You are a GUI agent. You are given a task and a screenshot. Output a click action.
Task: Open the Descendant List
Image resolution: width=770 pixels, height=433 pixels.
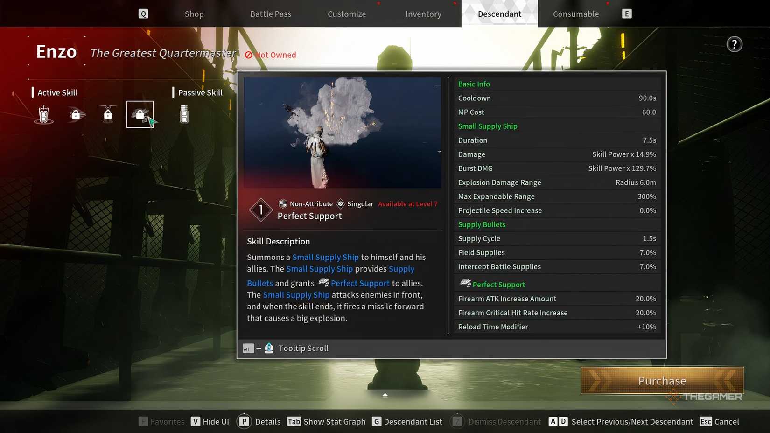[x=407, y=422]
